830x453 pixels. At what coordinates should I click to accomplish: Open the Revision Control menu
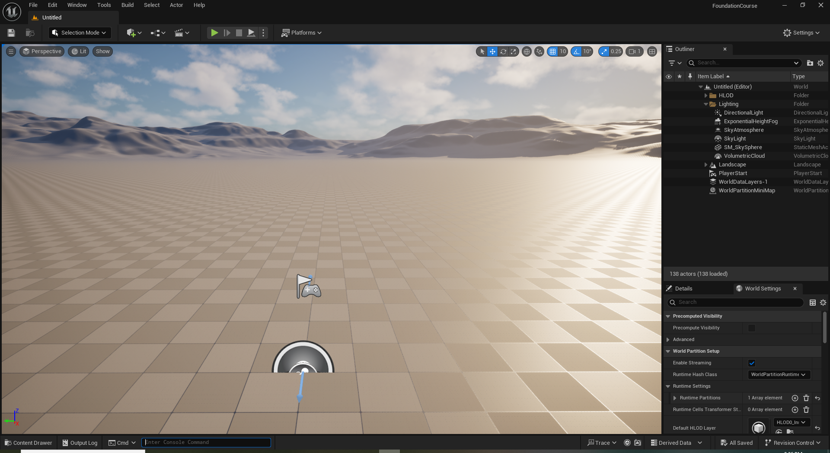point(792,443)
